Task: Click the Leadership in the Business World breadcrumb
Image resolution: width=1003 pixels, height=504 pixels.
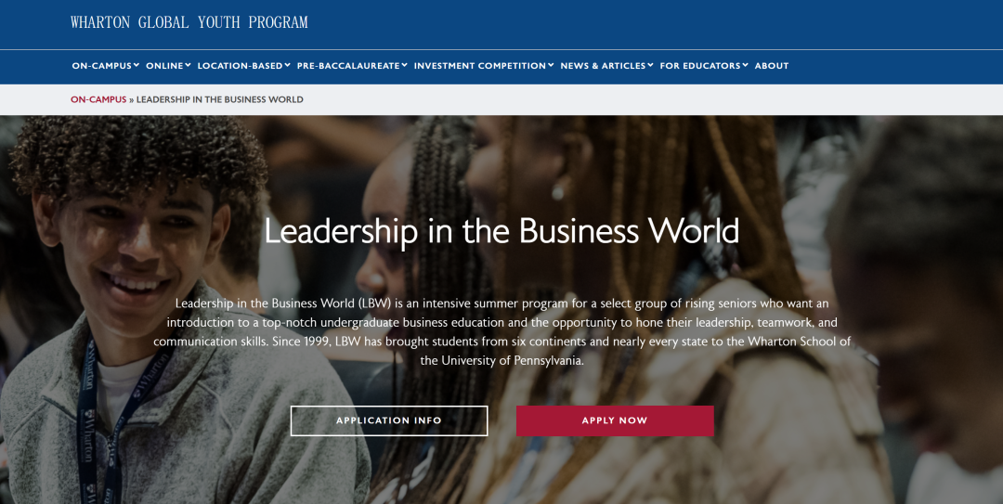Action: [219, 99]
